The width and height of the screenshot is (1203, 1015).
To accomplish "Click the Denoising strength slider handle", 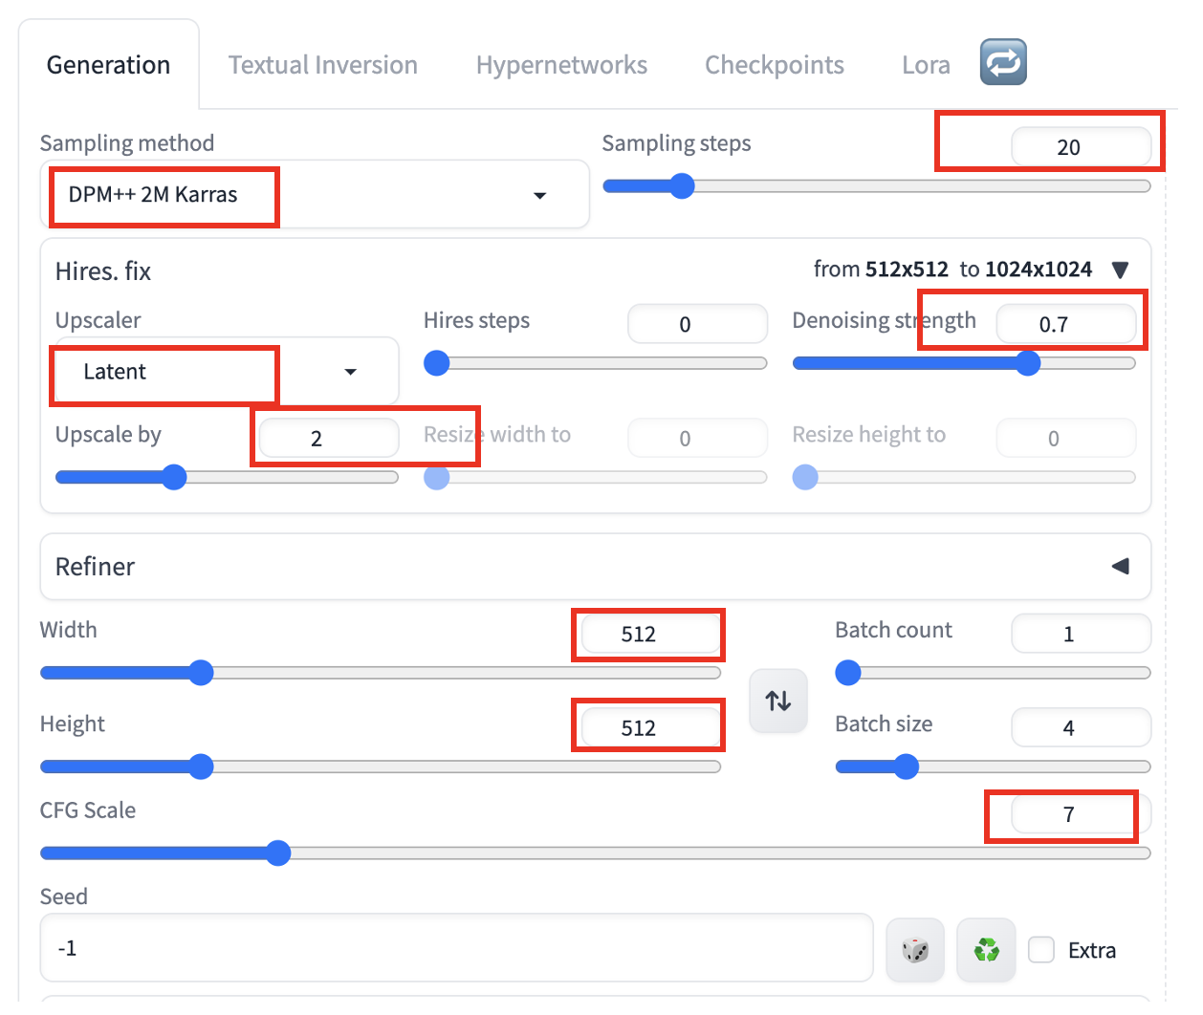I will (x=1028, y=363).
